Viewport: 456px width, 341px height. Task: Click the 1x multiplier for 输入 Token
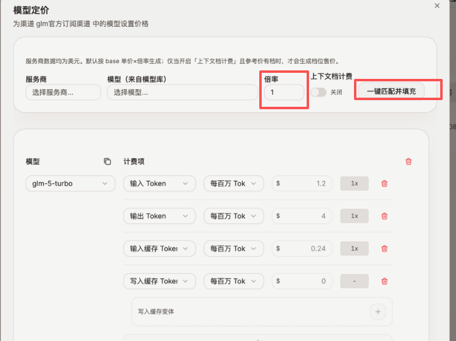pos(354,183)
